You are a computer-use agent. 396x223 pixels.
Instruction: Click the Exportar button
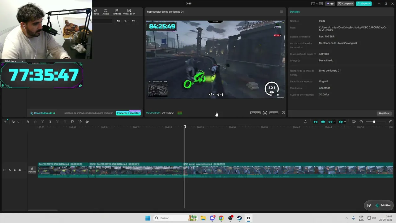(x=364, y=4)
